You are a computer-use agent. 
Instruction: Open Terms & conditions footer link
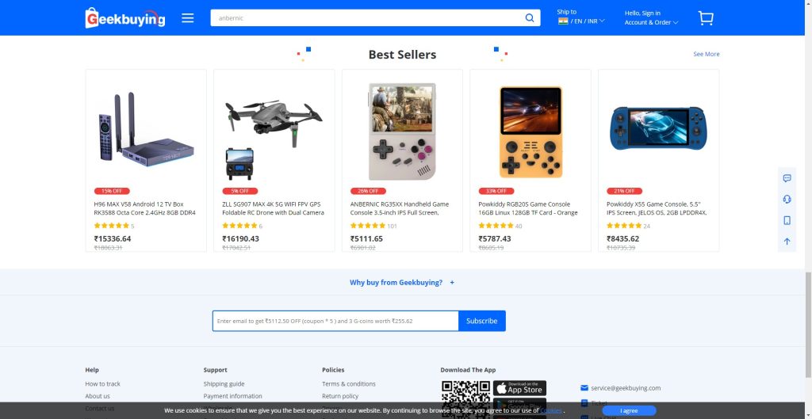[349, 384]
